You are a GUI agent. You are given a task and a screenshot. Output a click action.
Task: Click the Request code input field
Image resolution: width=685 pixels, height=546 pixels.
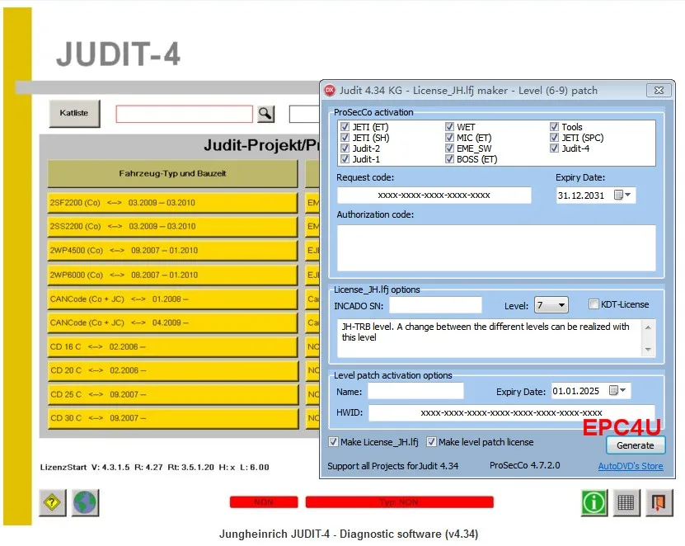point(434,195)
